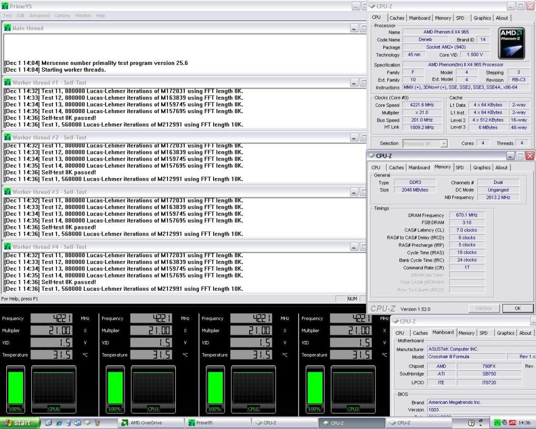Viewport: 536px width, 429px height.
Task: Open Graphics tab in the Mainboard CPU-Z window
Action: [x=505, y=333]
